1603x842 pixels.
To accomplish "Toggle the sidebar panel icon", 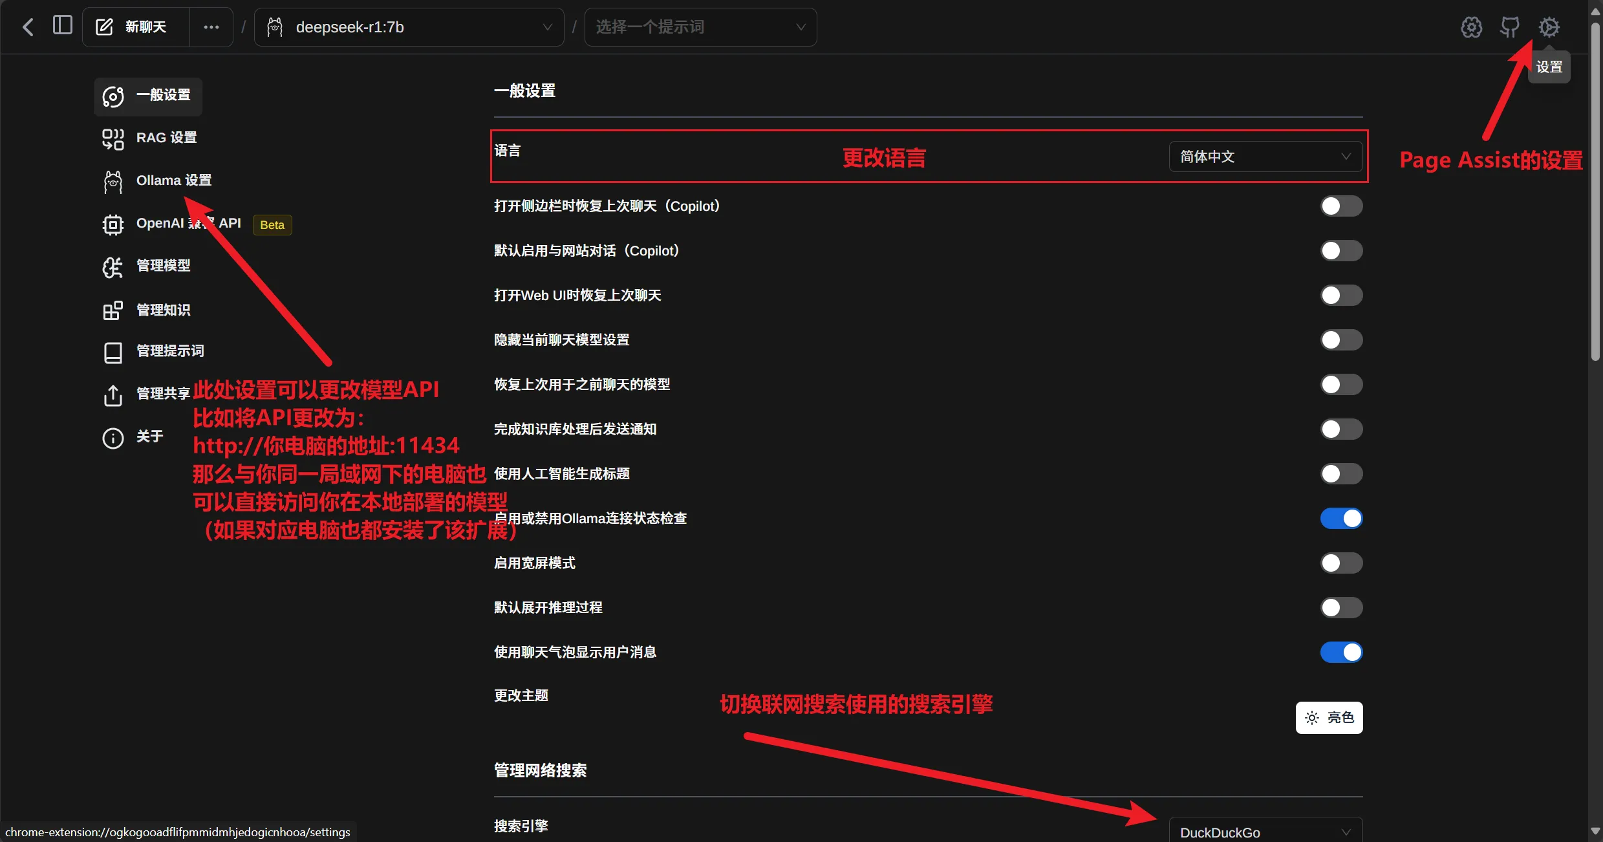I will pos(62,26).
